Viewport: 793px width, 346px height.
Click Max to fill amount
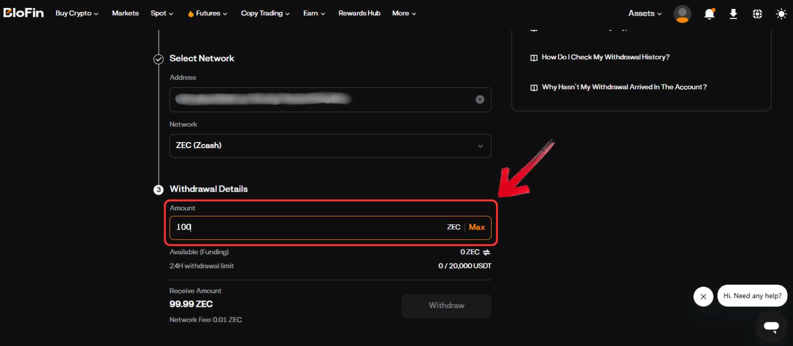[x=477, y=227]
